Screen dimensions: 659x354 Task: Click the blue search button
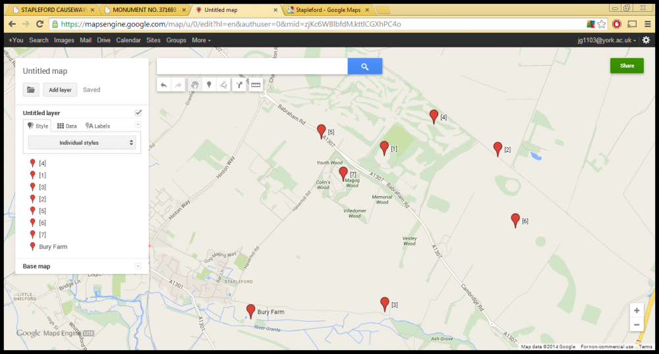pyautogui.click(x=364, y=66)
